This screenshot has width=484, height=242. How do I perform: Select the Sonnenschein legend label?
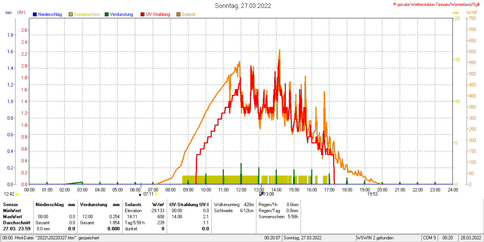tap(87, 14)
